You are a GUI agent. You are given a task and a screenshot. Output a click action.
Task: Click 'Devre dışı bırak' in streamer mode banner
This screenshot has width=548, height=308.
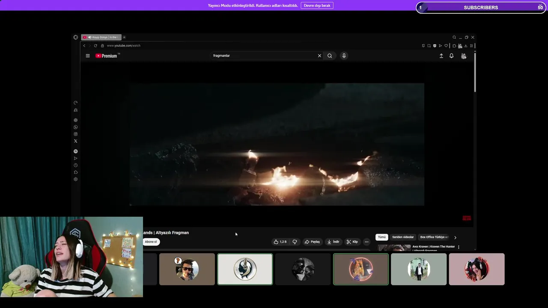pyautogui.click(x=317, y=6)
